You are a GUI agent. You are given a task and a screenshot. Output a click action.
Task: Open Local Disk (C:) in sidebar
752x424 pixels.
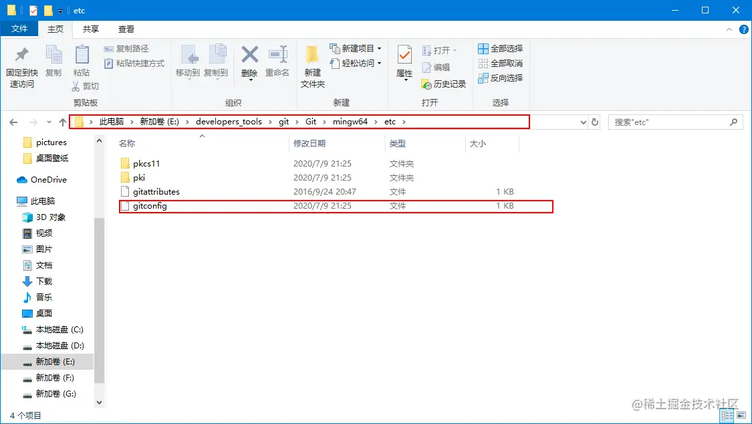tap(59, 330)
